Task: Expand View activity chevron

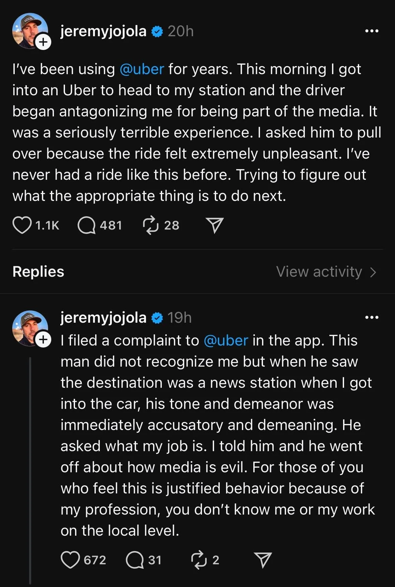Action: (373, 272)
